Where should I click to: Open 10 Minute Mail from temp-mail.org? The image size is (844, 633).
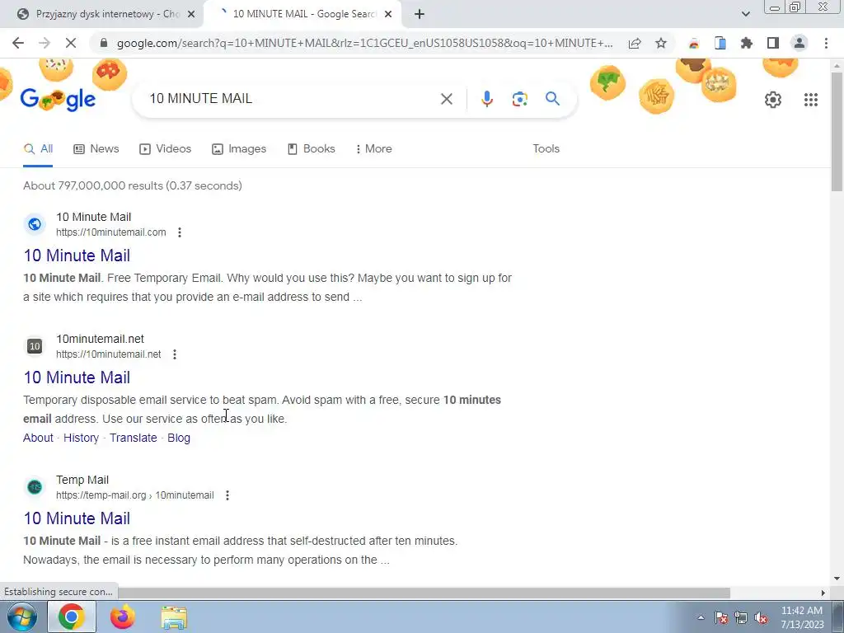77,518
